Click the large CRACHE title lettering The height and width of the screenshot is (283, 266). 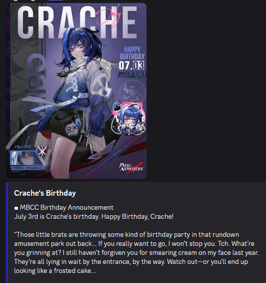[x=77, y=22]
